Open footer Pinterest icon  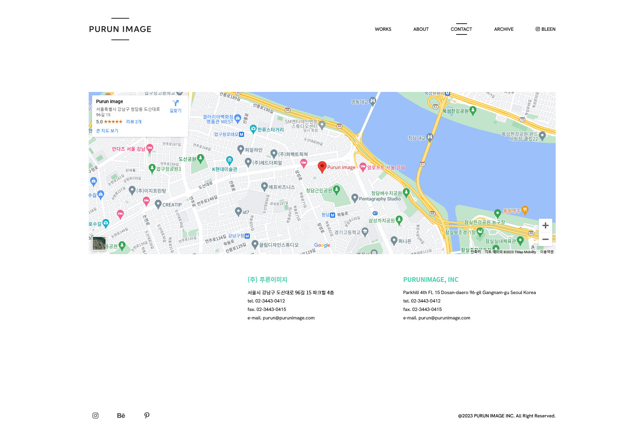pos(147,415)
